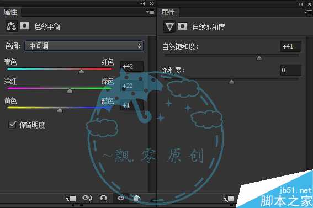Click the 自然饱和度 slider handle
This screenshot has width=313, height=208.
(259, 58)
